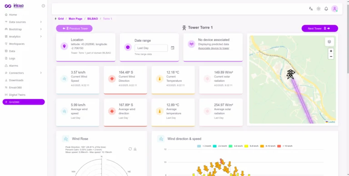Open the Downloads page
349x176 pixels.
[16, 80]
